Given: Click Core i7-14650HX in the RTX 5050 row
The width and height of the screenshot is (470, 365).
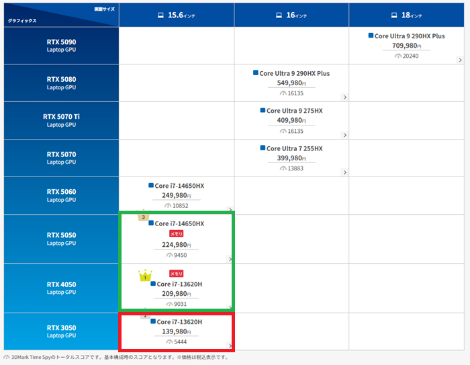Looking at the screenshot, I should tap(179, 223).
